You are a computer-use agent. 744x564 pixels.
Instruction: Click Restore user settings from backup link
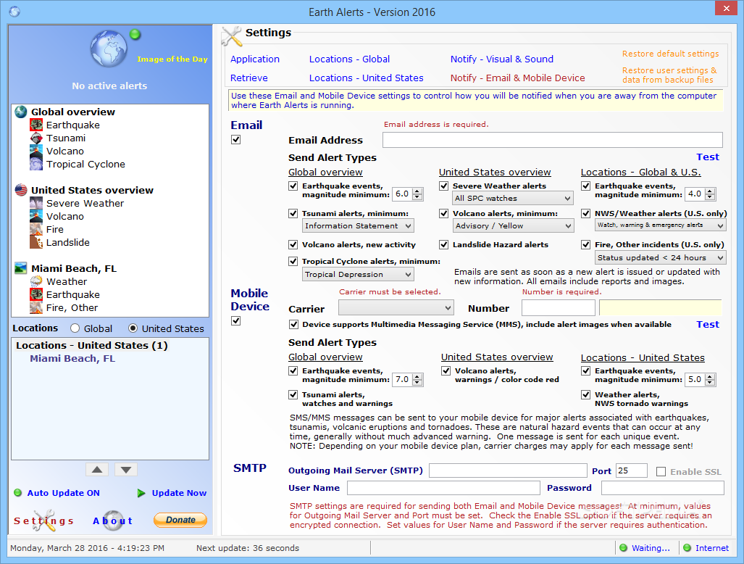(x=669, y=75)
